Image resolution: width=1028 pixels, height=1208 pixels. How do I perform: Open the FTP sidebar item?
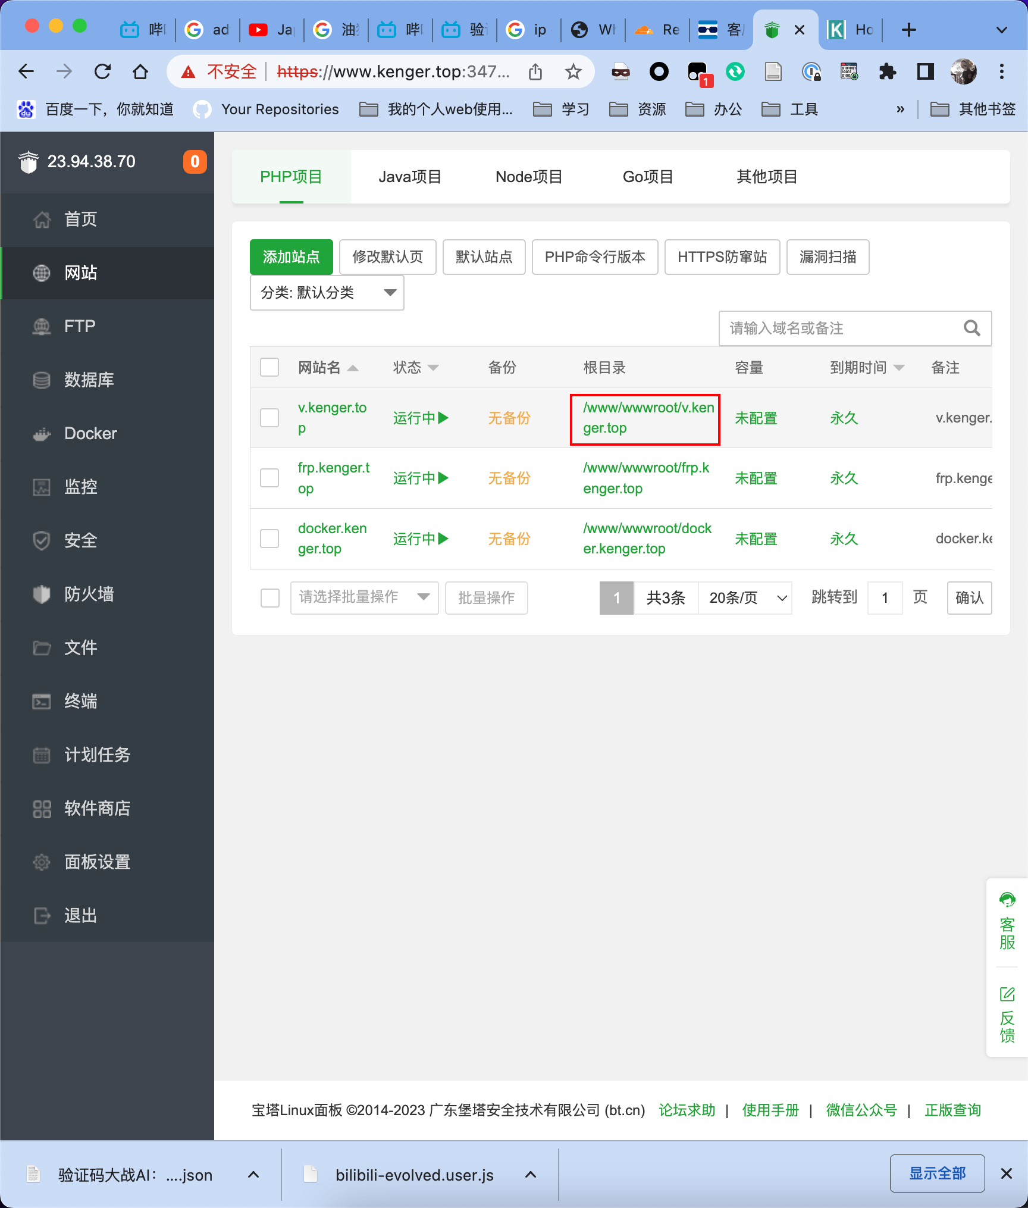(x=107, y=327)
